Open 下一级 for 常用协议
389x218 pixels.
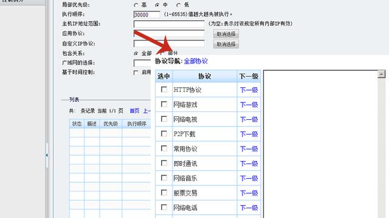(x=249, y=149)
